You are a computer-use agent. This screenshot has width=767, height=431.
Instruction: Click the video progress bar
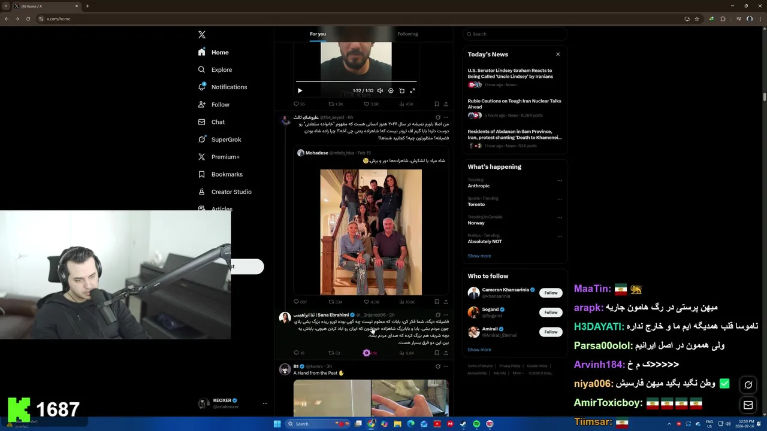coord(356,81)
